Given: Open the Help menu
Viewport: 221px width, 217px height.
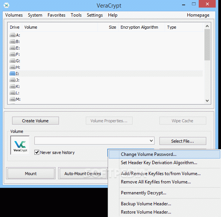Looking at the screenshot, I should point(113,15).
